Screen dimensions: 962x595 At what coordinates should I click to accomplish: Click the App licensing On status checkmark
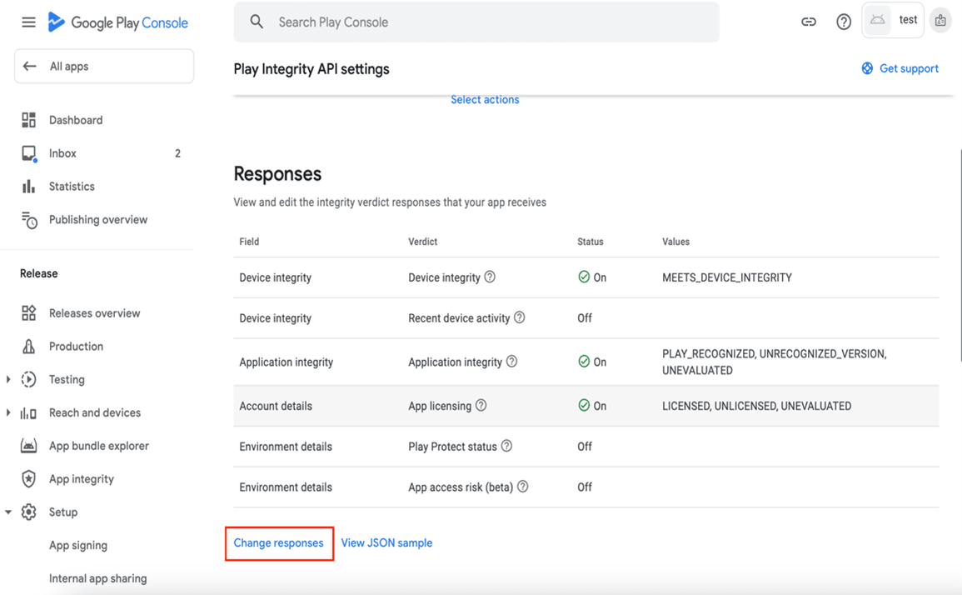pos(584,406)
